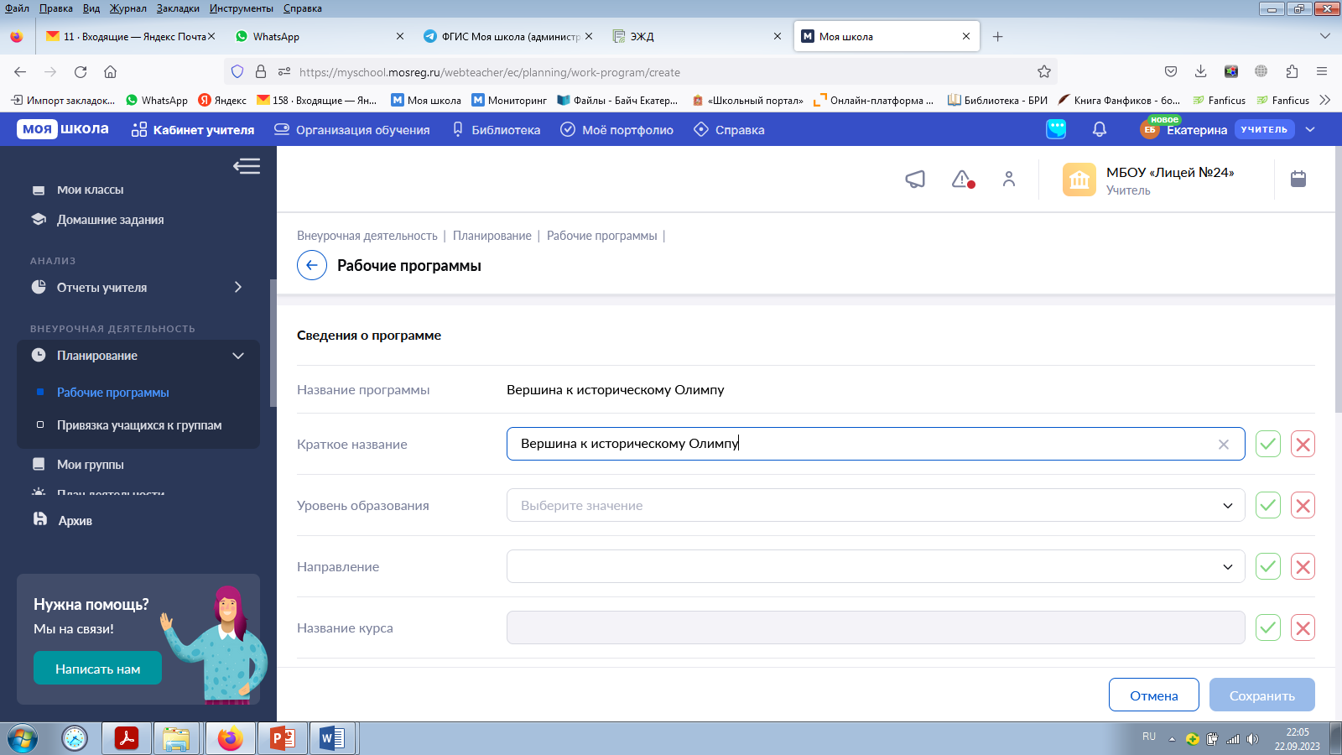1342x755 pixels.
Task: Confirm Название курса with green checkmark
Action: coord(1268,627)
